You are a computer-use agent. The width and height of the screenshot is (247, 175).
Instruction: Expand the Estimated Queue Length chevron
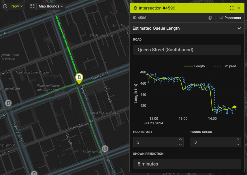(239, 28)
